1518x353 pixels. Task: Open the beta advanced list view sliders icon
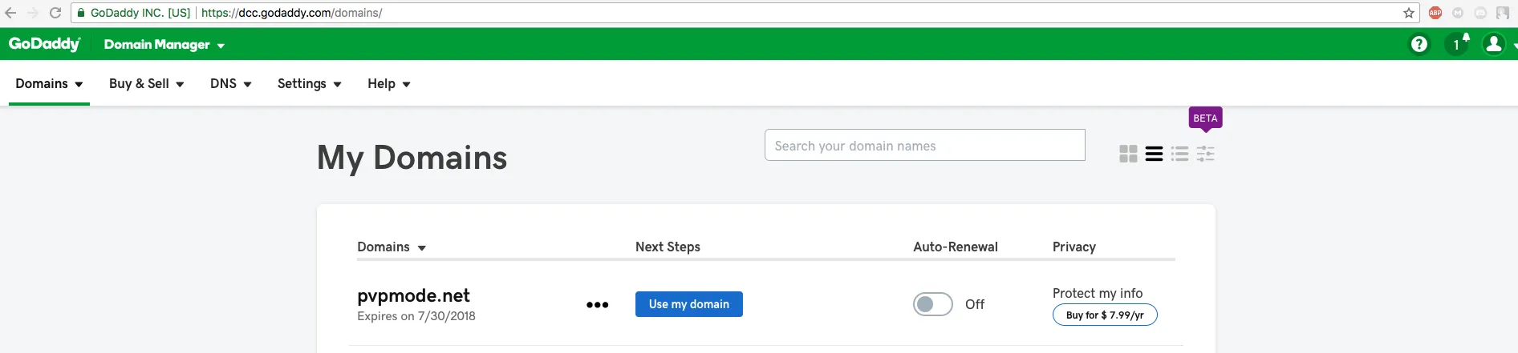coord(1205,154)
